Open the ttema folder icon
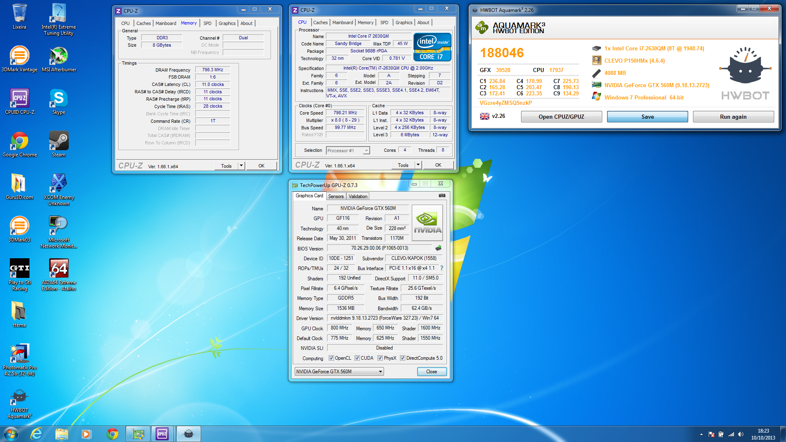The image size is (786, 442). (19, 314)
